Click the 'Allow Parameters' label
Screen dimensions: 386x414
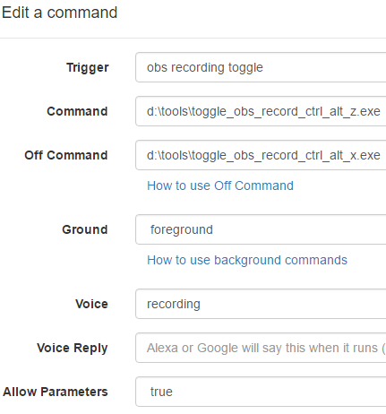tap(56, 392)
